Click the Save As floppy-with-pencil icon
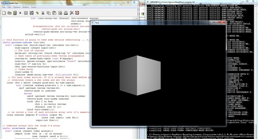The height and width of the screenshot is (139, 258). tap(31, 13)
